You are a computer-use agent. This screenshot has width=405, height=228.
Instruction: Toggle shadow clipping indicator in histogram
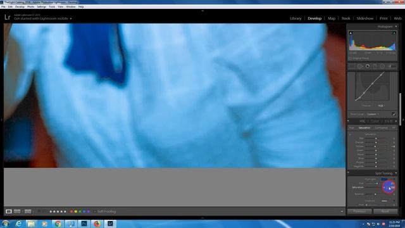tap(351, 33)
